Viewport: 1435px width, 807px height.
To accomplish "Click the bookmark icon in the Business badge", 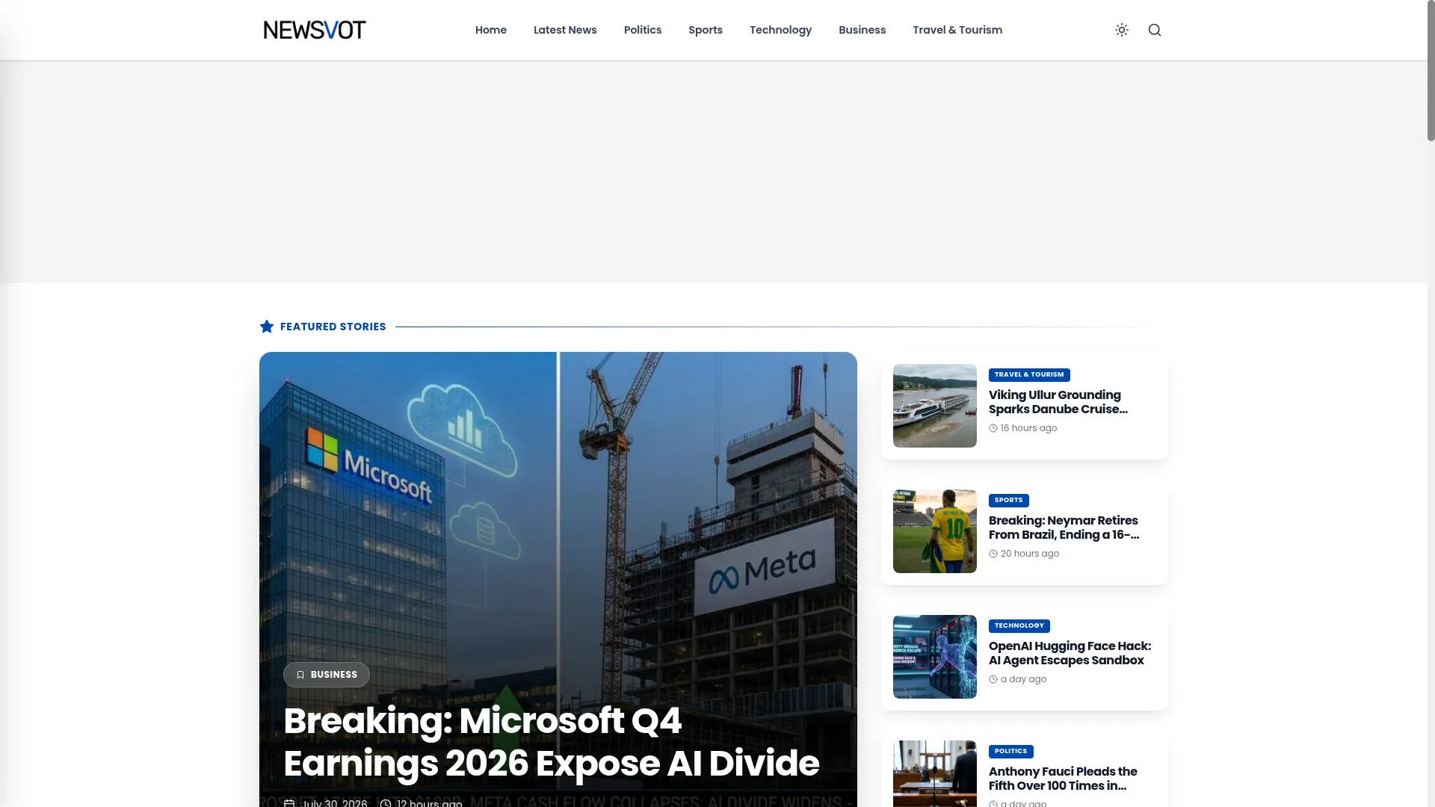I will pos(300,675).
